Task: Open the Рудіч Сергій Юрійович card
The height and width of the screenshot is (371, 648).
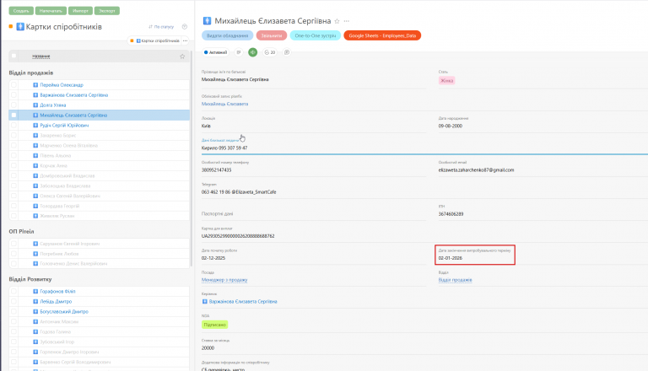Action: (64, 125)
